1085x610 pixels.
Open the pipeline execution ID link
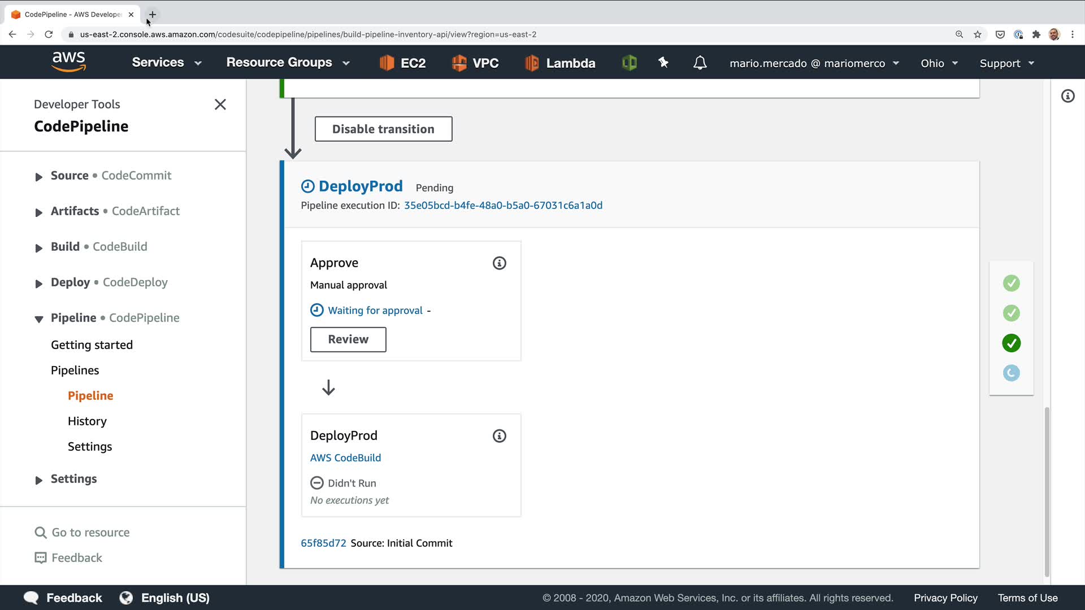pos(502,206)
